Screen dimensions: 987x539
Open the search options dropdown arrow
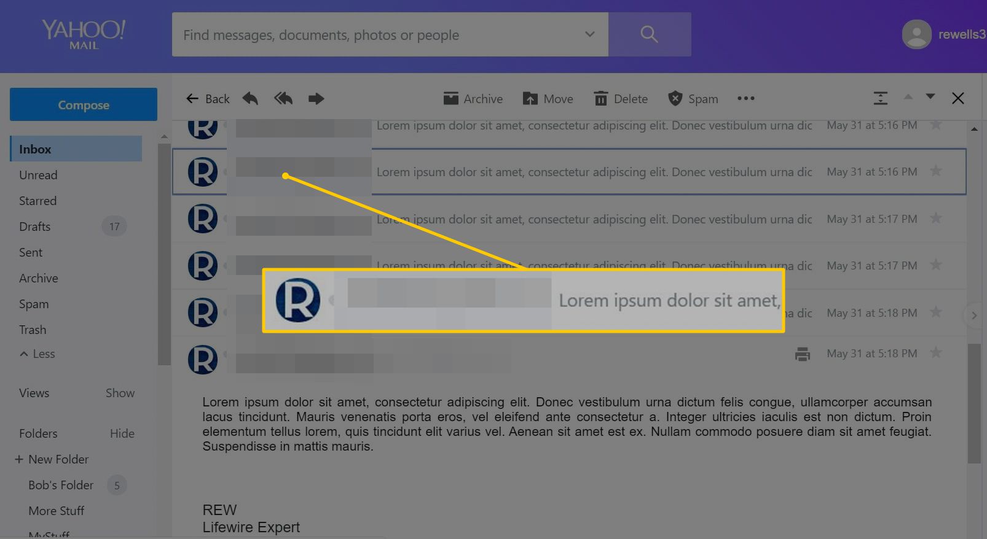[x=590, y=34]
